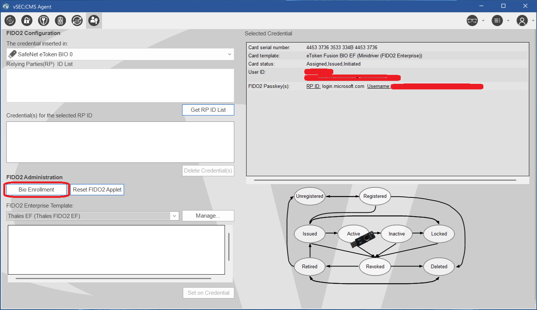The height and width of the screenshot is (310, 537).
Task: Click inside the enterprise template details box
Action: [116, 250]
